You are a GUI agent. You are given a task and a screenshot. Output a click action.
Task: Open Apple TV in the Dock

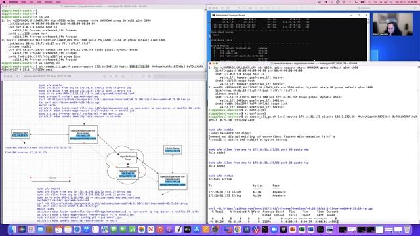(x=187, y=229)
